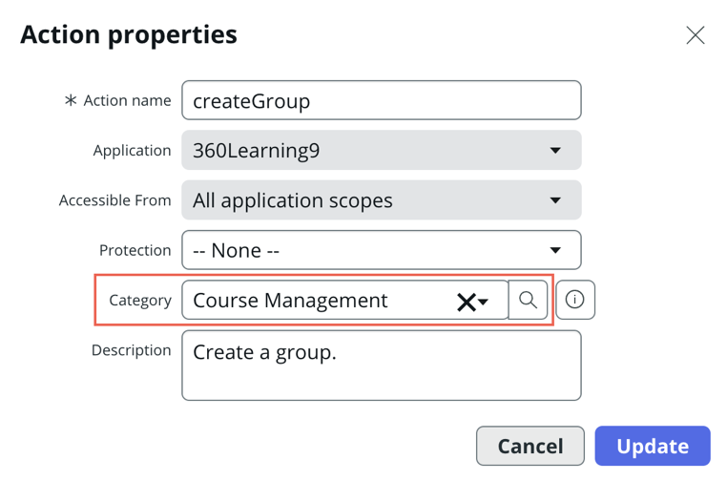Image resolution: width=727 pixels, height=481 pixels.
Task: Click the Accessible From label
Action: pyautogui.click(x=115, y=200)
